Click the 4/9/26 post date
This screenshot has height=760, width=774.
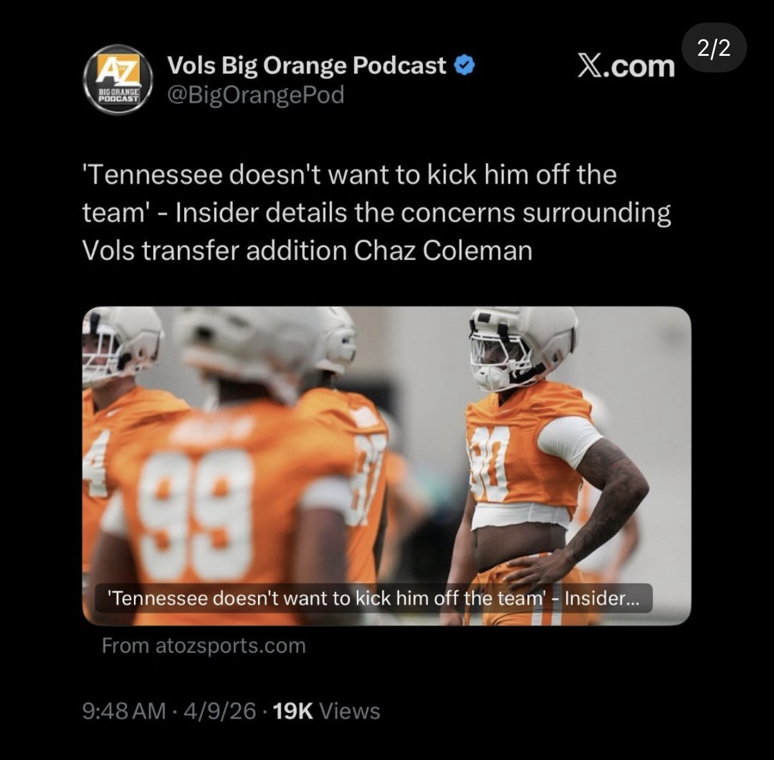pyautogui.click(x=219, y=711)
